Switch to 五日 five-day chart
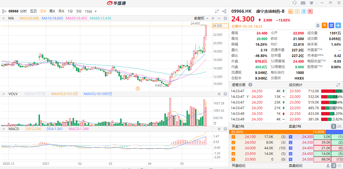Screen dimensions: 343x169 point(33,11)
